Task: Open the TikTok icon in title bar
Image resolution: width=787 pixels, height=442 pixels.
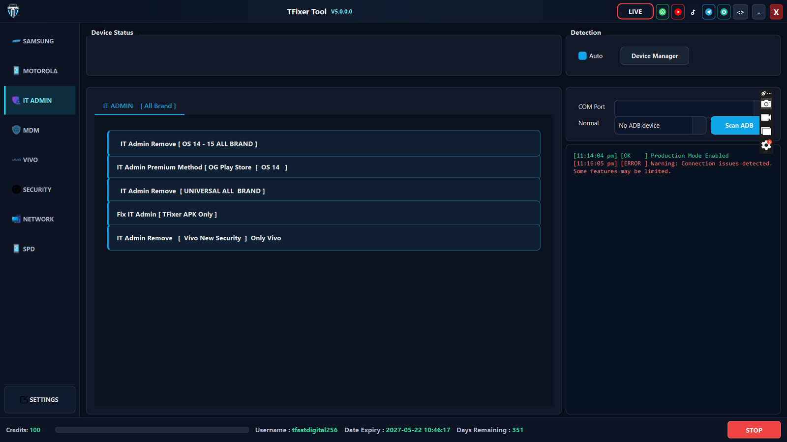Action: tap(693, 12)
